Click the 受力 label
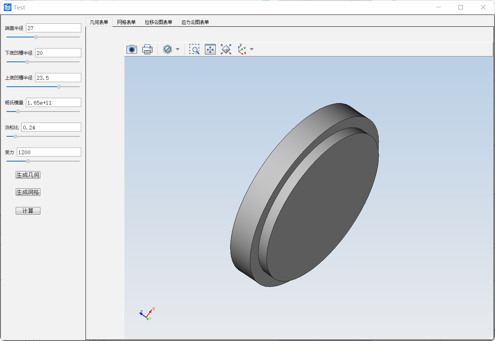This screenshot has height=341, width=495. (x=10, y=152)
